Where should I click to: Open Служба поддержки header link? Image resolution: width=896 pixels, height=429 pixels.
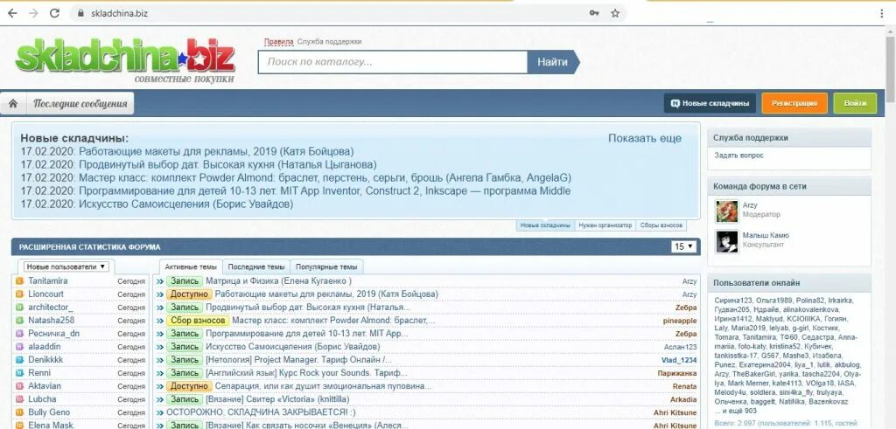point(329,42)
